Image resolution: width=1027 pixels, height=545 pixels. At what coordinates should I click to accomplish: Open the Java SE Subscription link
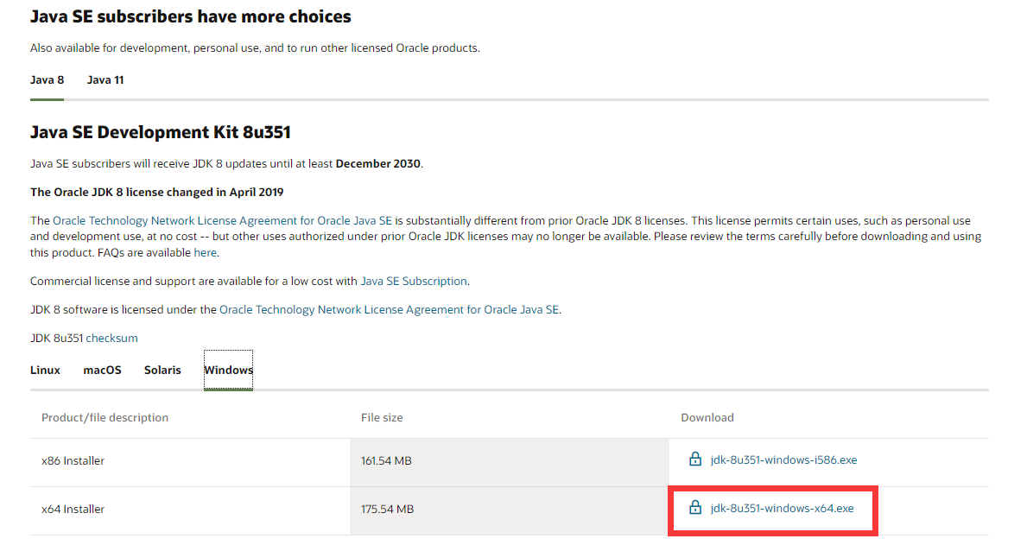click(x=414, y=282)
